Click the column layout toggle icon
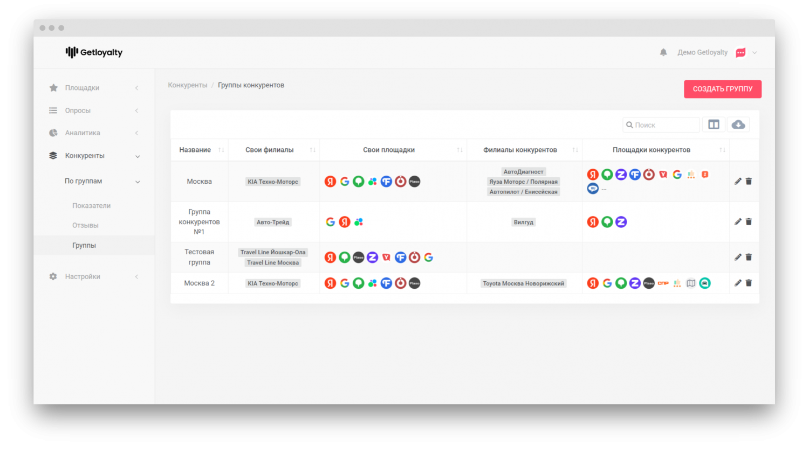Screen dimensions: 809x452 (x=714, y=125)
